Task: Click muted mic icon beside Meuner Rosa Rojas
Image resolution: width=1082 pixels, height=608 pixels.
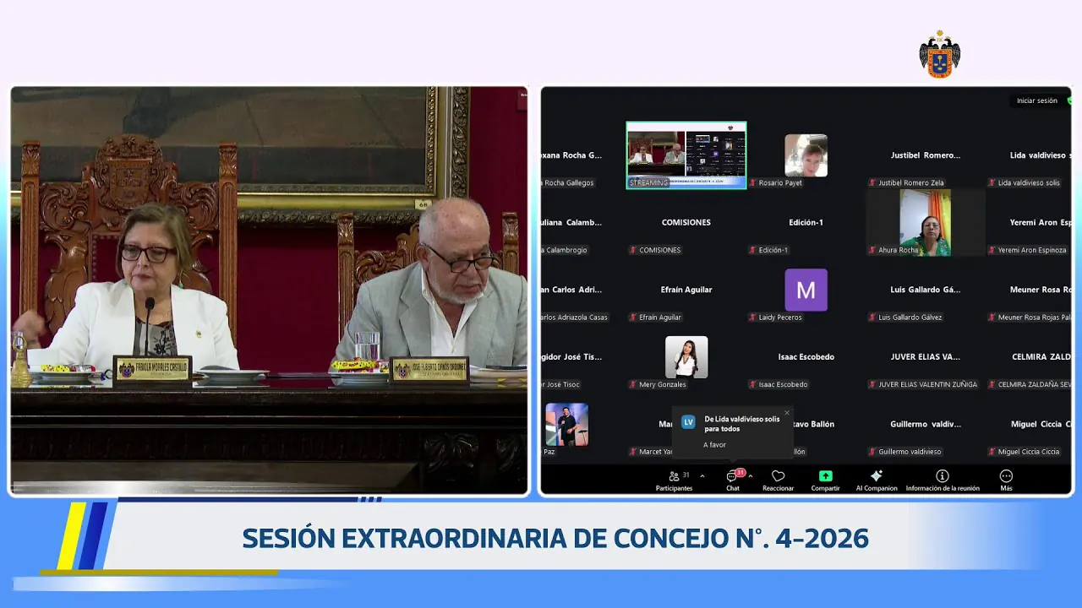Action: tap(992, 318)
